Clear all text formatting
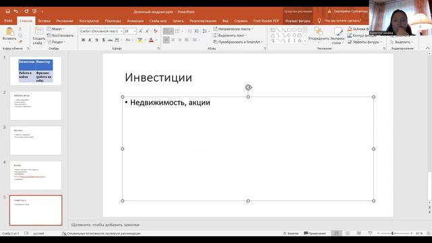 pos(156,31)
